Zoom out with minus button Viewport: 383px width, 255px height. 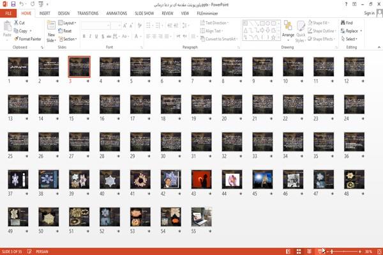pyautogui.click(x=327, y=251)
